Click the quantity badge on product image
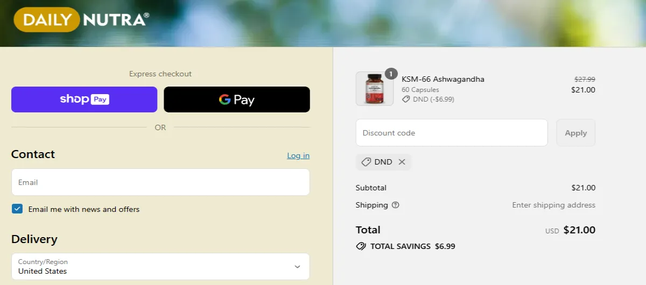 click(391, 74)
